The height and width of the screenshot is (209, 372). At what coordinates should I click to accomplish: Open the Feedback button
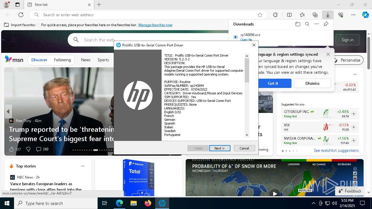click(x=350, y=191)
